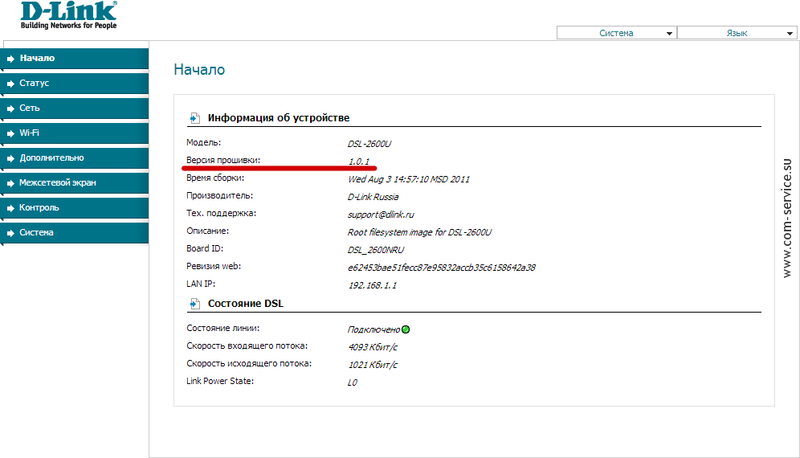
Task: Open the Межсетевой экран sidebar menu
Action: [75, 182]
